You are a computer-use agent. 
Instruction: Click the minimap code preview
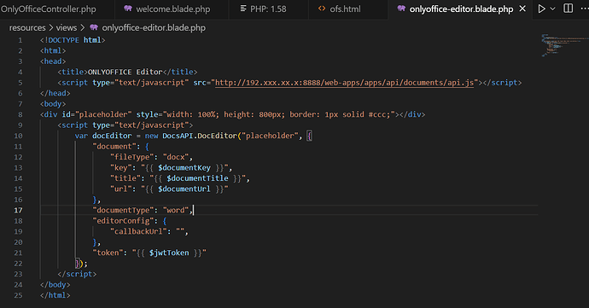pyautogui.click(x=563, y=45)
